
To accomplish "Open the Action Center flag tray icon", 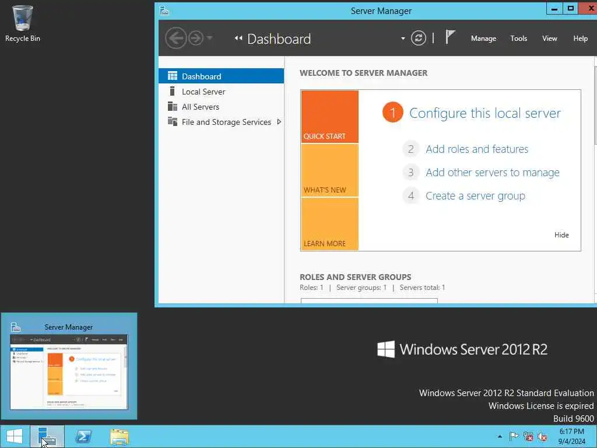I will pos(514,436).
